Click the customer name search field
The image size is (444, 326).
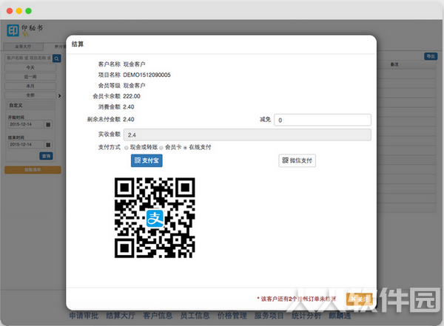tap(29, 58)
